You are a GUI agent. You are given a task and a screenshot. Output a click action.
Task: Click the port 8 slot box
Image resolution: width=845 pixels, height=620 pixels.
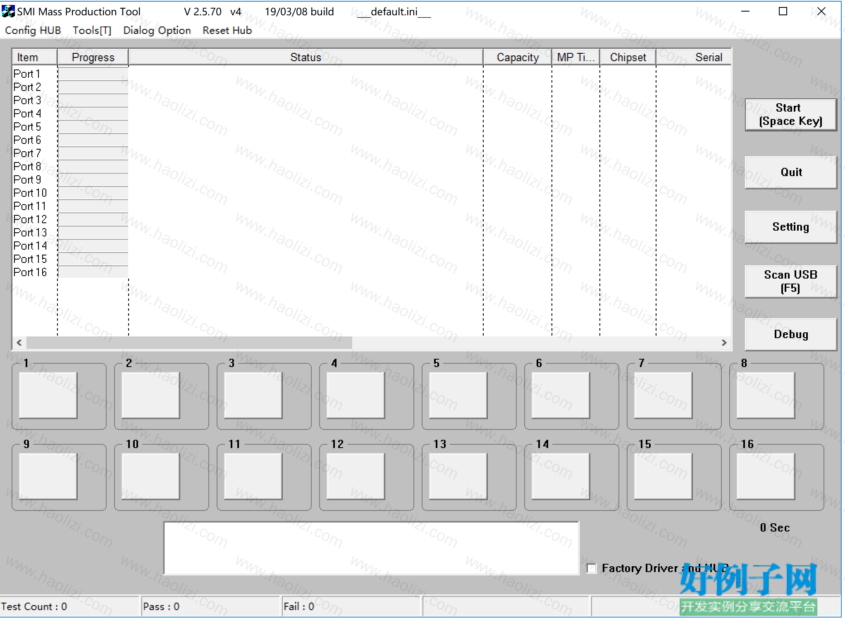tap(766, 395)
